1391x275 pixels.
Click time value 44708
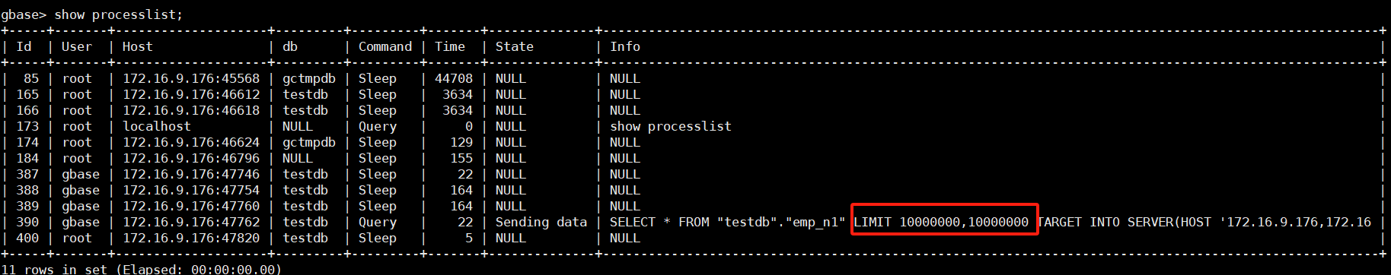pyautogui.click(x=454, y=78)
